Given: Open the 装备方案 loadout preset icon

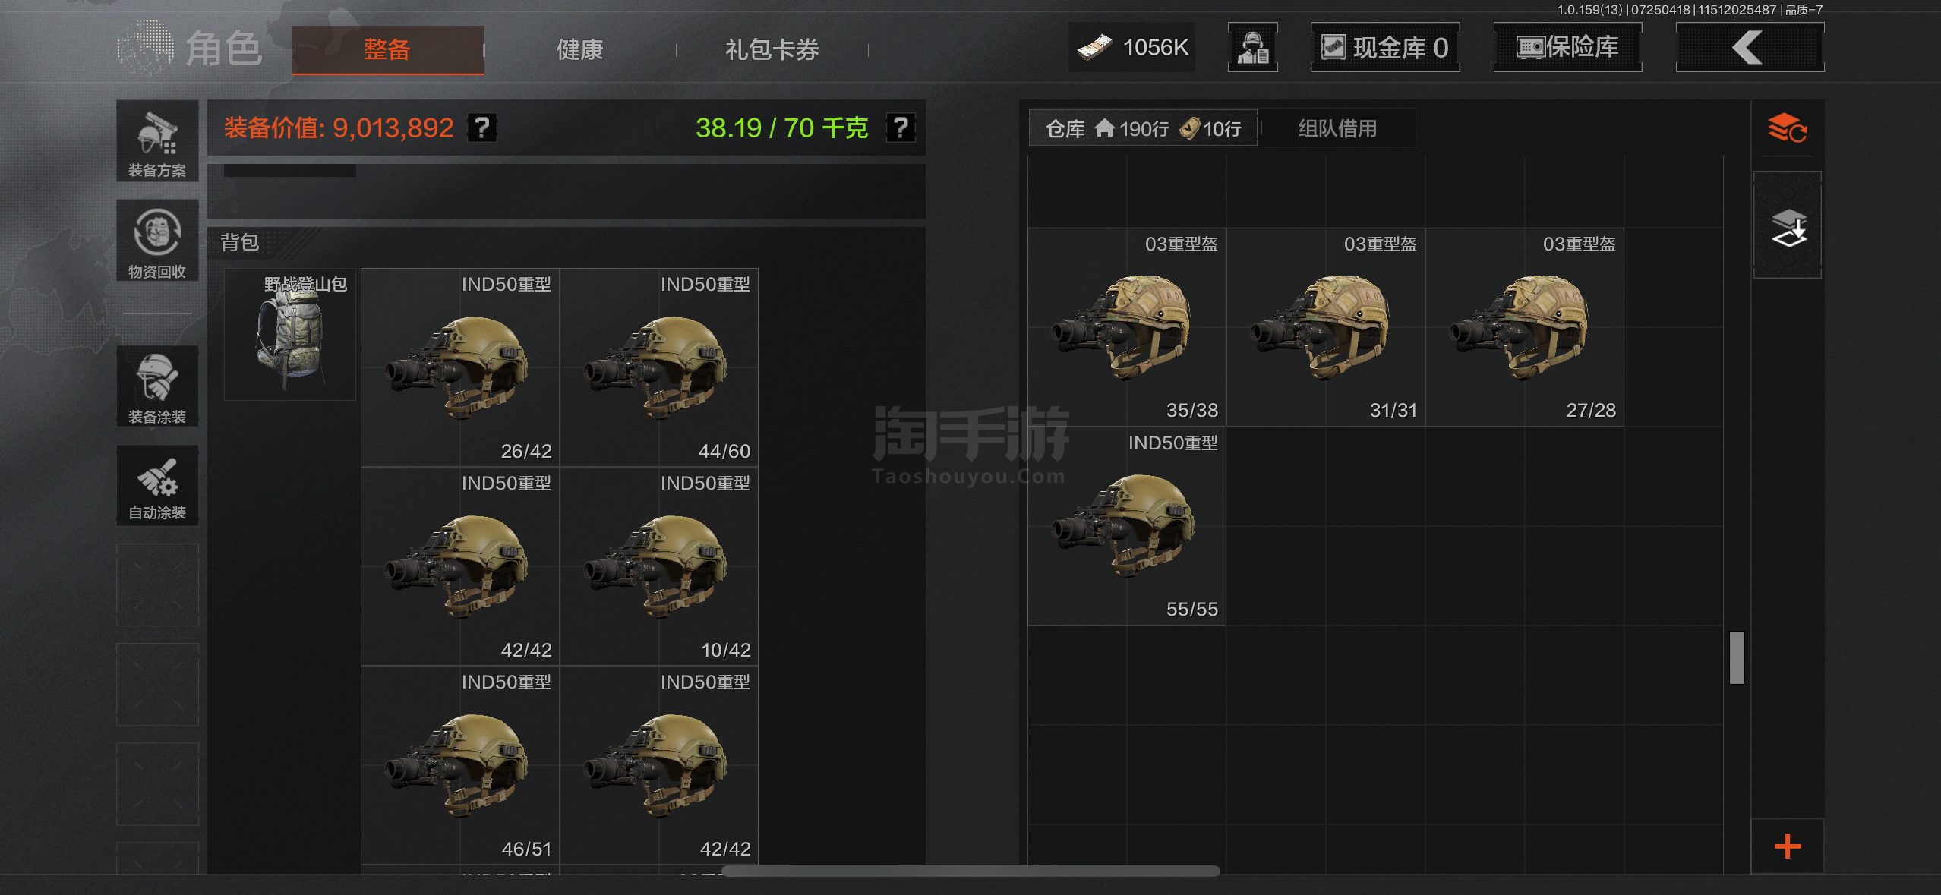Looking at the screenshot, I should tap(157, 141).
